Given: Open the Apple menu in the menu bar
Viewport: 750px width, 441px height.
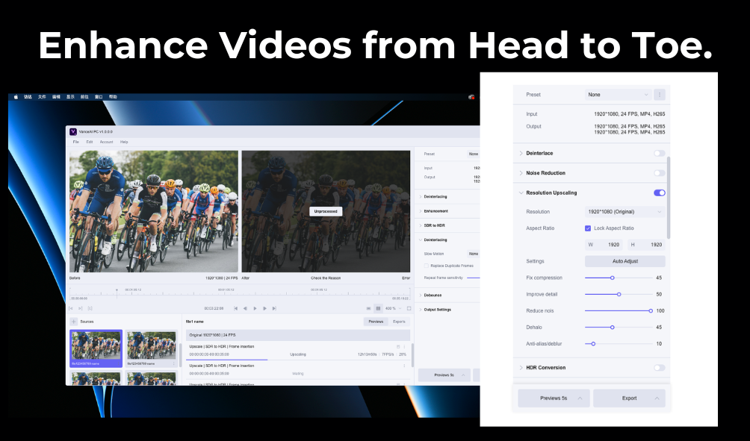Looking at the screenshot, I should (16, 96).
